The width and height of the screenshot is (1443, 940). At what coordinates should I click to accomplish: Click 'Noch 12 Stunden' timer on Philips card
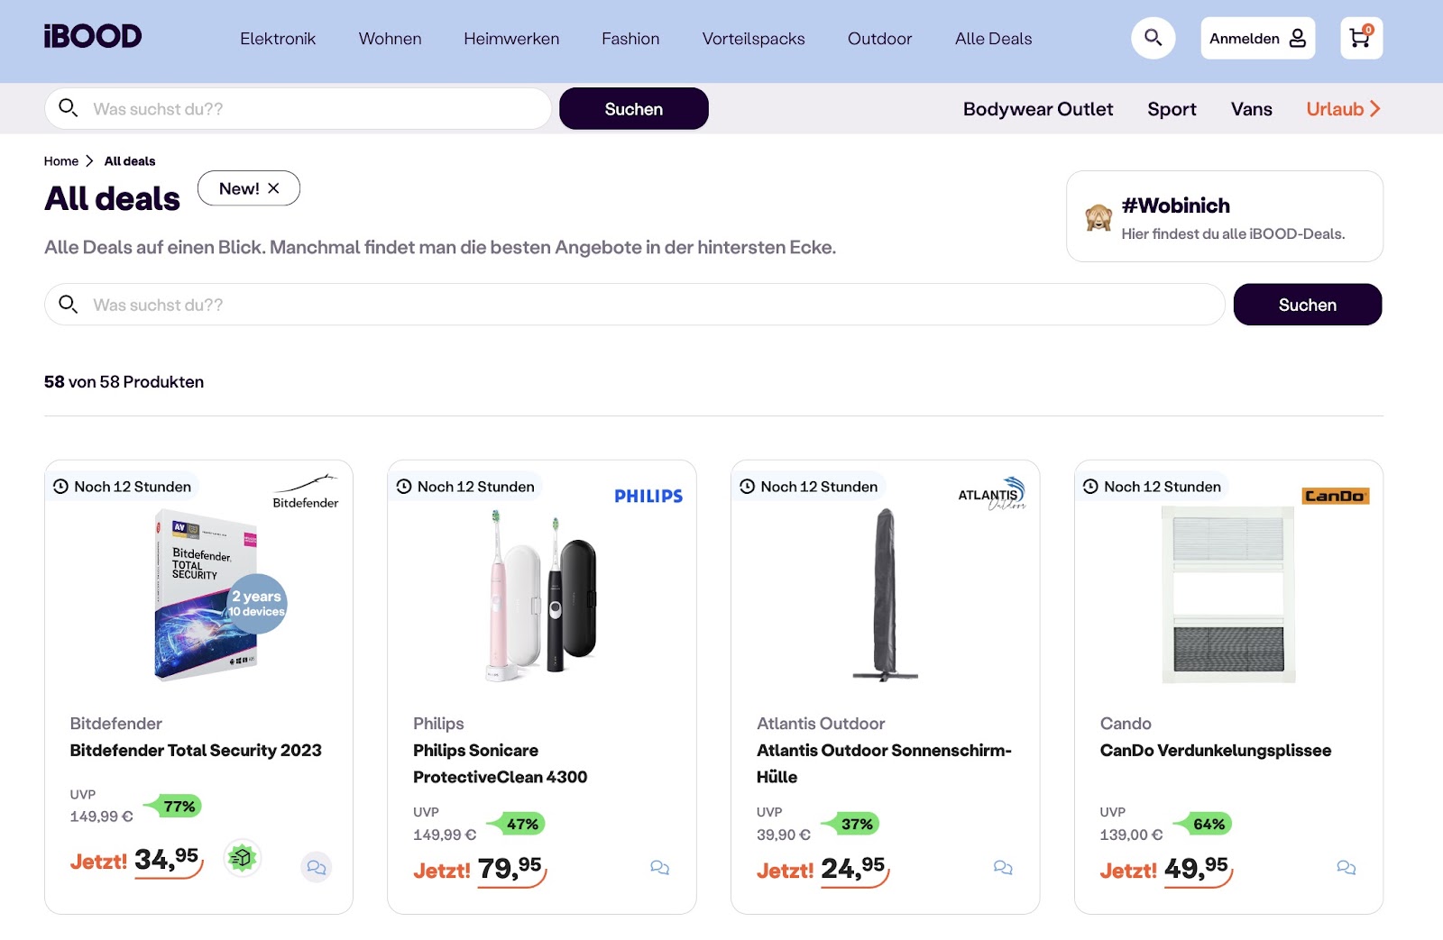(466, 487)
